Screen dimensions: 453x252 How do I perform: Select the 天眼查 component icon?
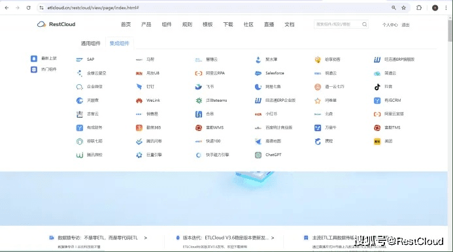pyautogui.click(x=80, y=101)
